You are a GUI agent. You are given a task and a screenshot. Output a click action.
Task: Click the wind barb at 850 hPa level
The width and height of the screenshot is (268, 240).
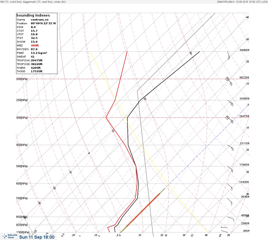tap(231, 219)
